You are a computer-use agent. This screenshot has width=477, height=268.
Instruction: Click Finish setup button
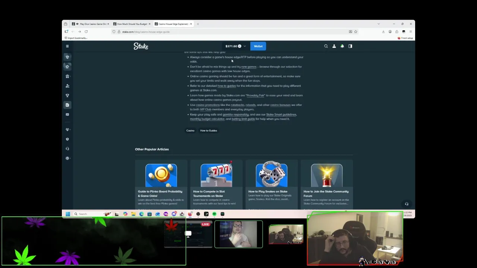[405, 38]
